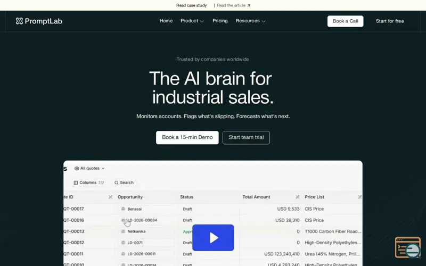This screenshot has height=266, width=426.
Task: Expand the Product menu chevron
Action: pos(202,21)
